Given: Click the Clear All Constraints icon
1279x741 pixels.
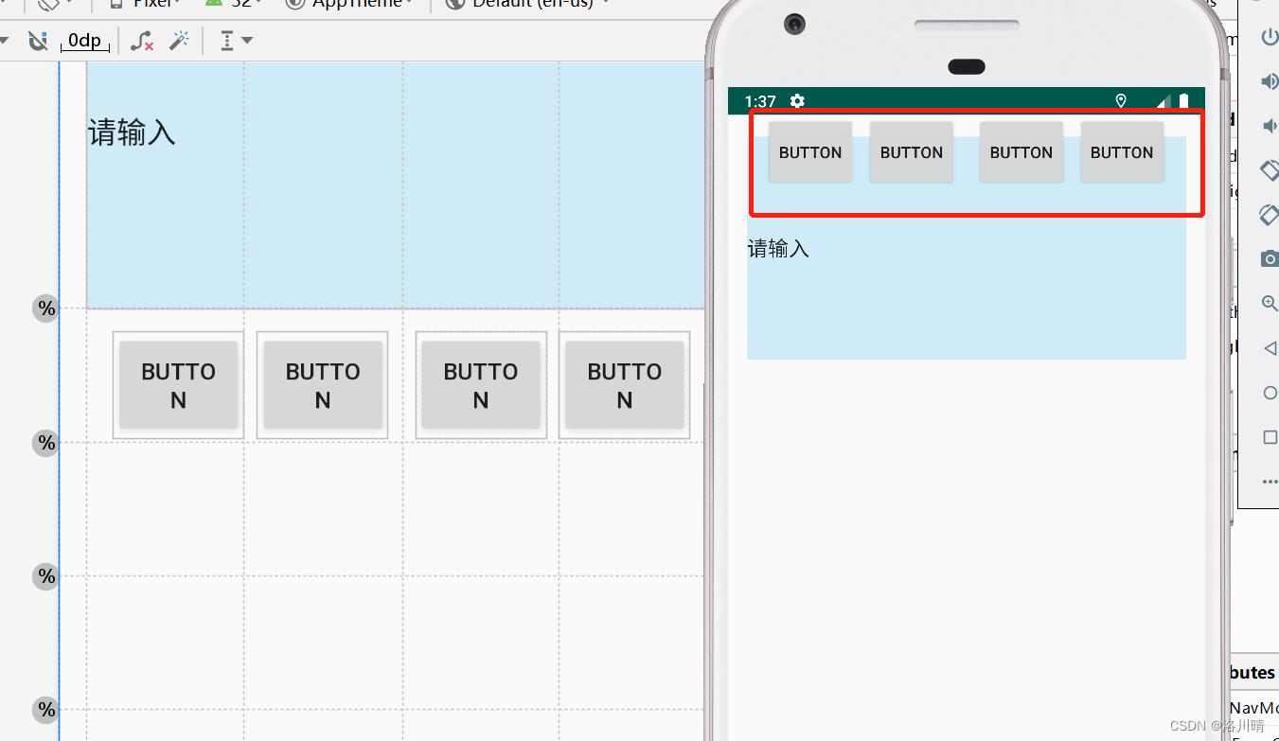Looking at the screenshot, I should [x=141, y=40].
